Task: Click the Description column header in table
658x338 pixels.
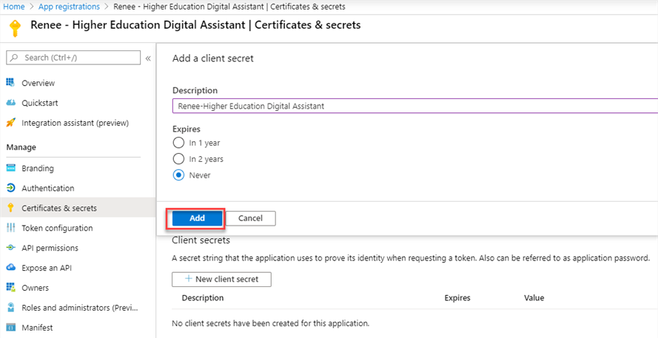Action: pyautogui.click(x=203, y=298)
